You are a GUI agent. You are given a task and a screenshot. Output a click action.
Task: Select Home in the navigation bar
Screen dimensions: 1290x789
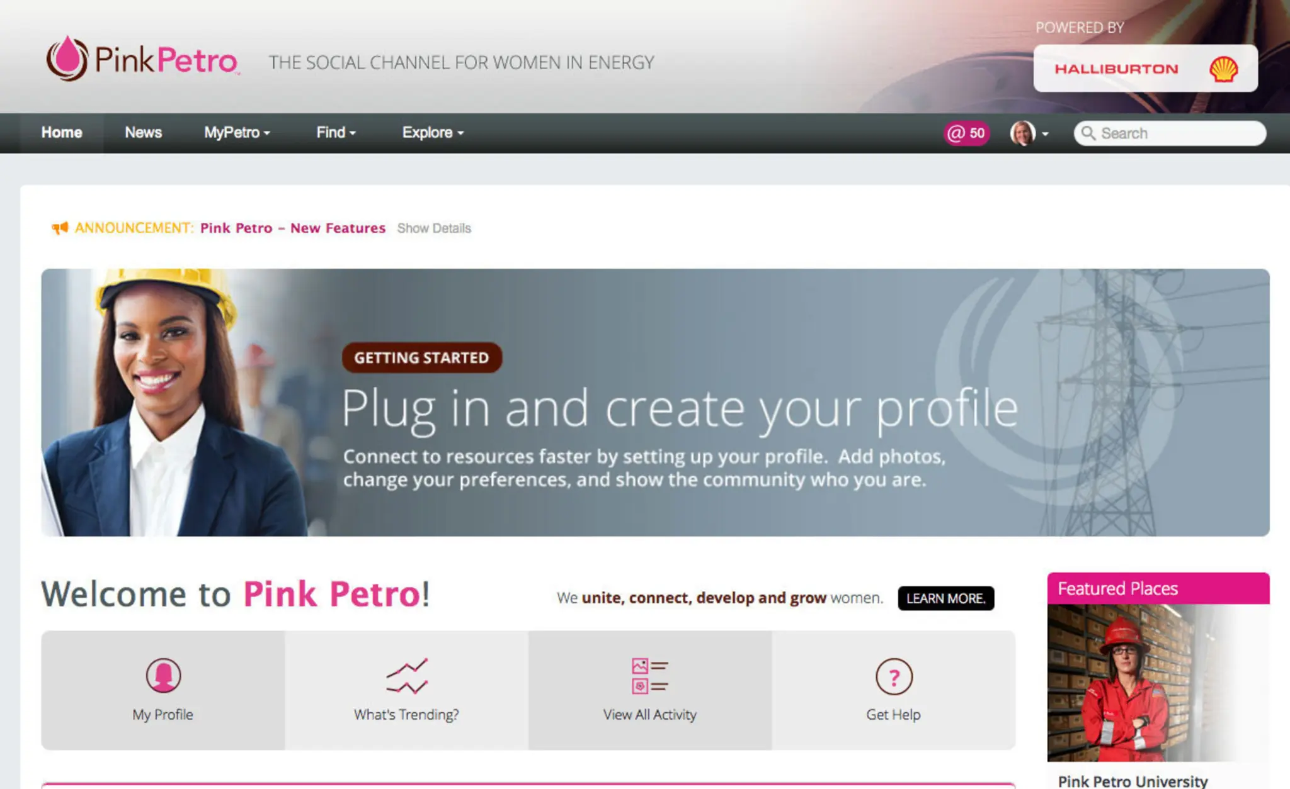tap(61, 133)
